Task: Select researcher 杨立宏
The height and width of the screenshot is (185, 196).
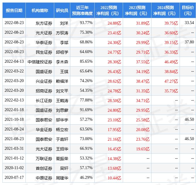Action: pos(62,130)
